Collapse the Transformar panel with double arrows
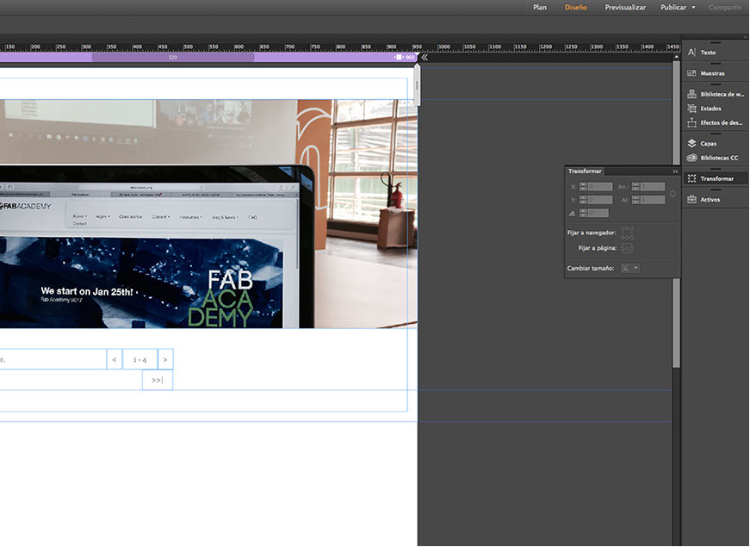Image resolution: width=750 pixels, height=547 pixels. tap(675, 171)
